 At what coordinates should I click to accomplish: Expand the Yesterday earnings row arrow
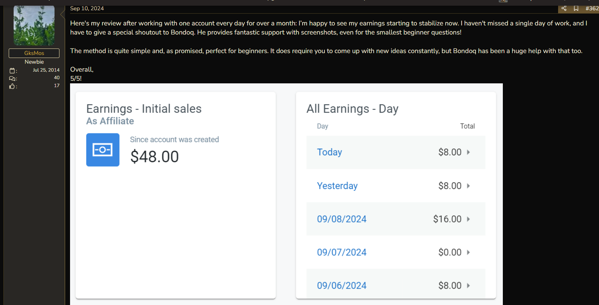coord(468,186)
